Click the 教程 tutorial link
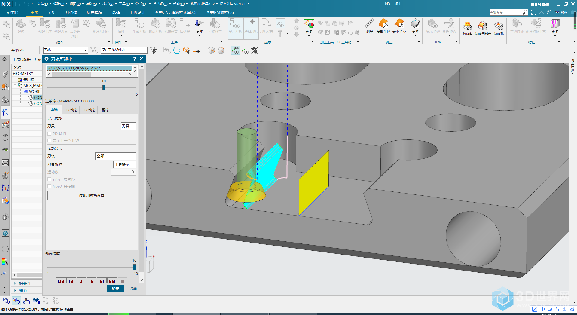 (561, 12)
